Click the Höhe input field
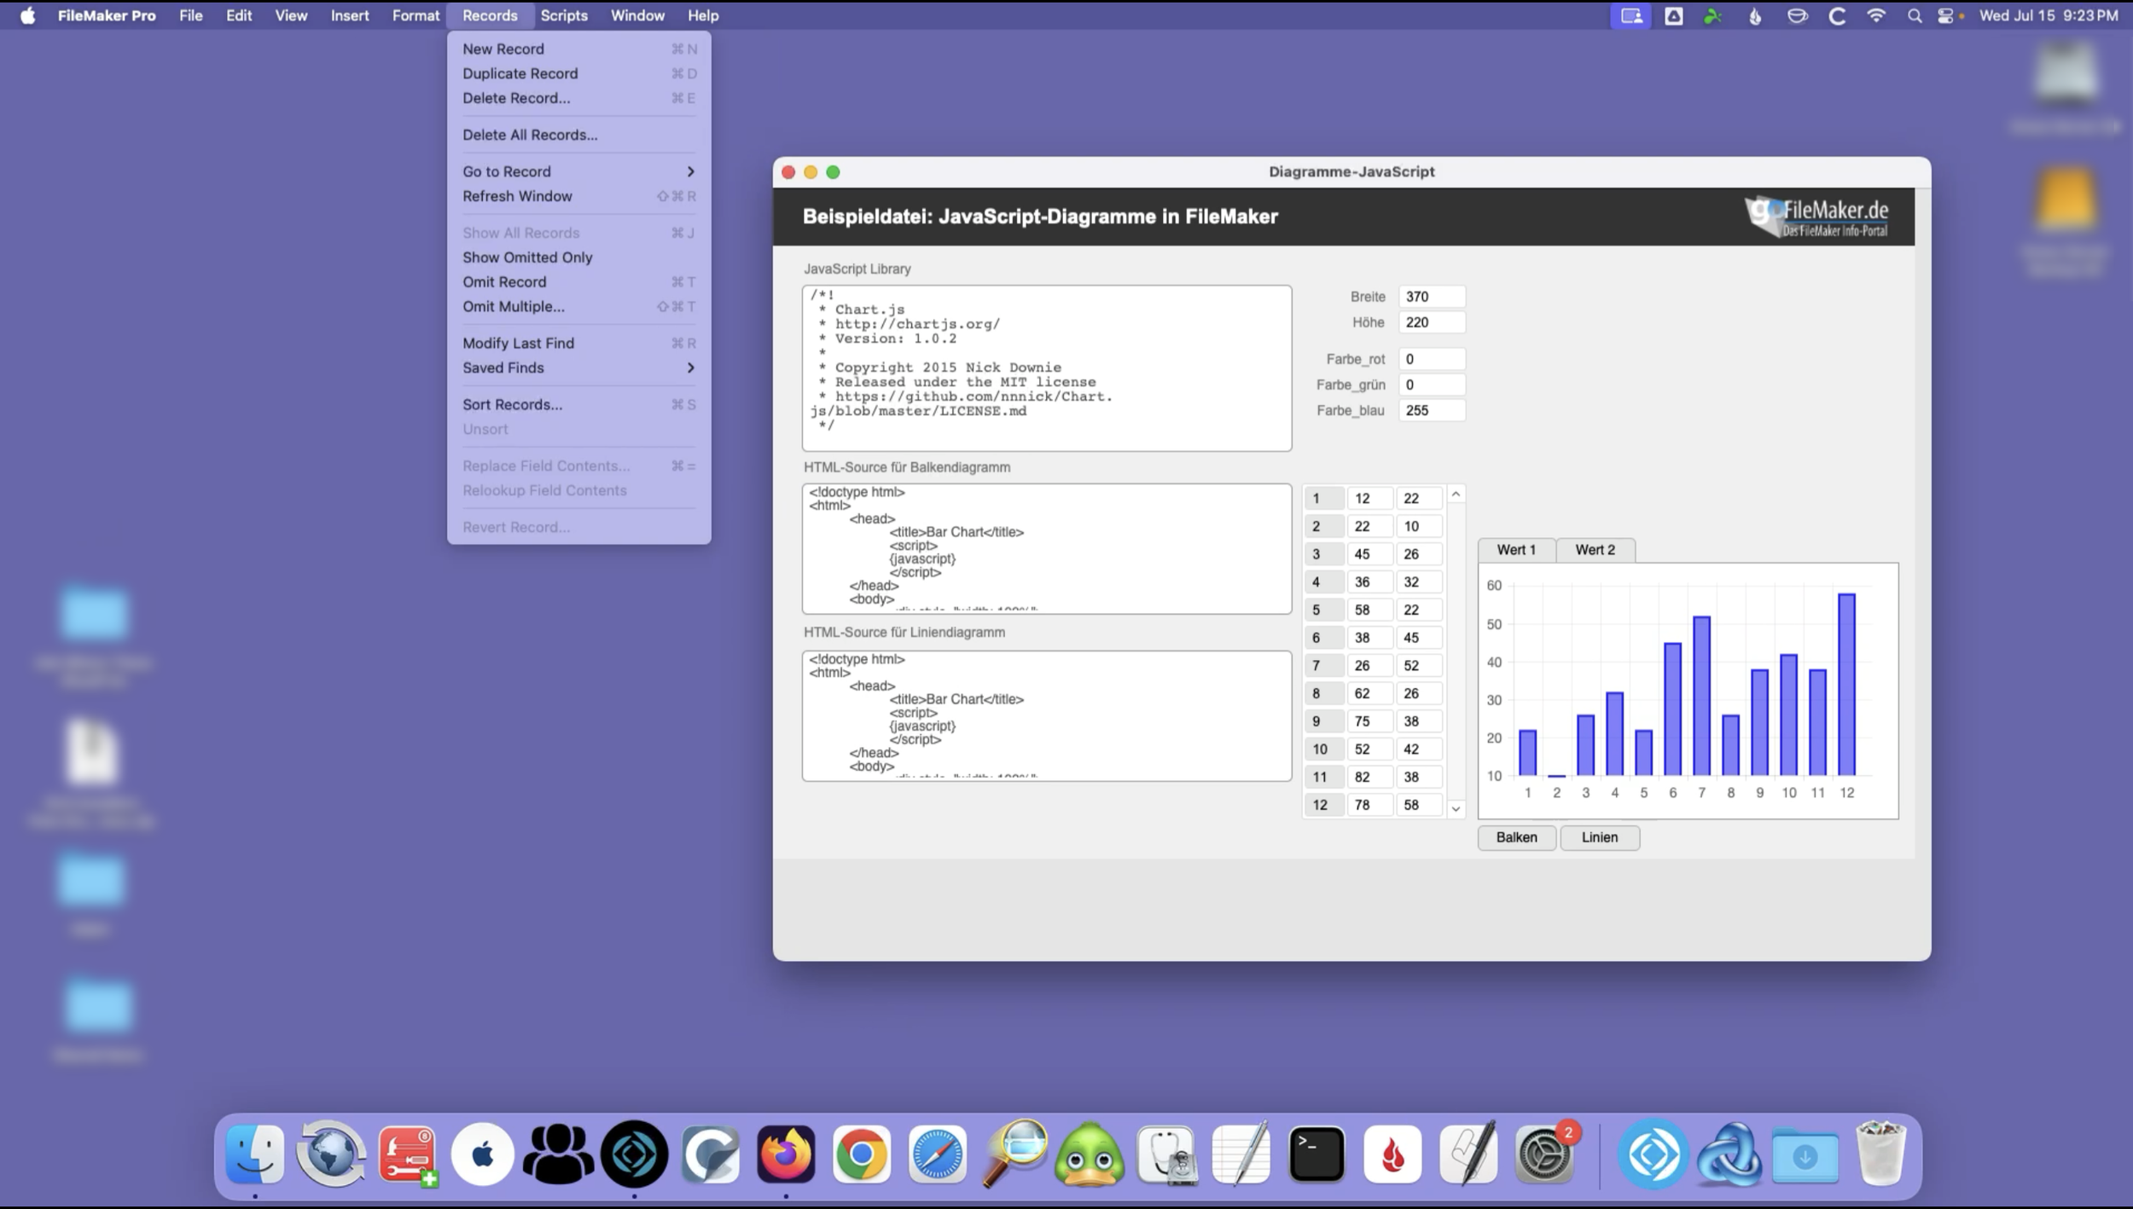The height and width of the screenshot is (1209, 2133). [x=1432, y=322]
